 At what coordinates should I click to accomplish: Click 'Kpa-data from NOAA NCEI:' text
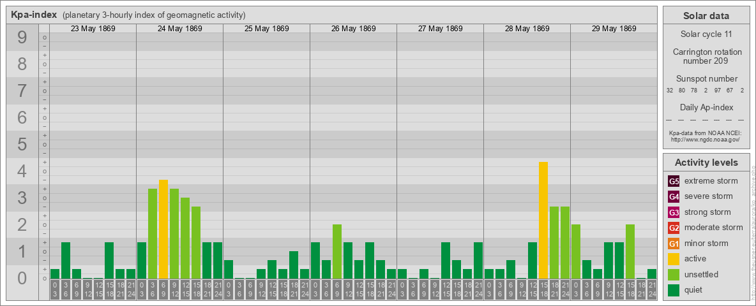pyautogui.click(x=704, y=133)
